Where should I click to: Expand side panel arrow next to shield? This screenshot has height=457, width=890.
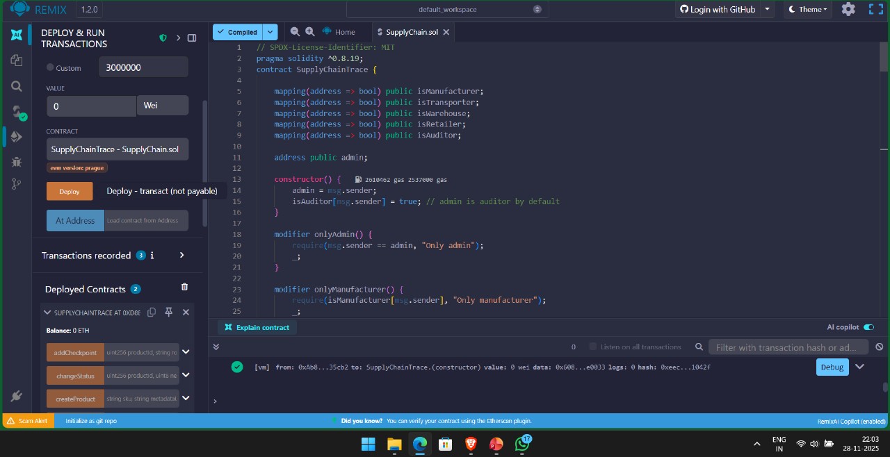pos(178,38)
